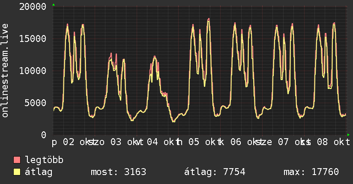Select the átlag legend label
Viewport: 353px width, 184px height.
tap(39, 172)
